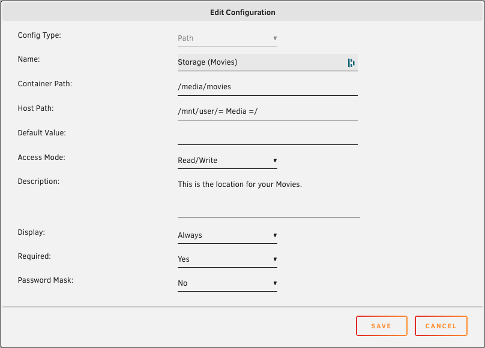This screenshot has height=348, width=485.
Task: Click the Config Type label
Action: click(39, 35)
